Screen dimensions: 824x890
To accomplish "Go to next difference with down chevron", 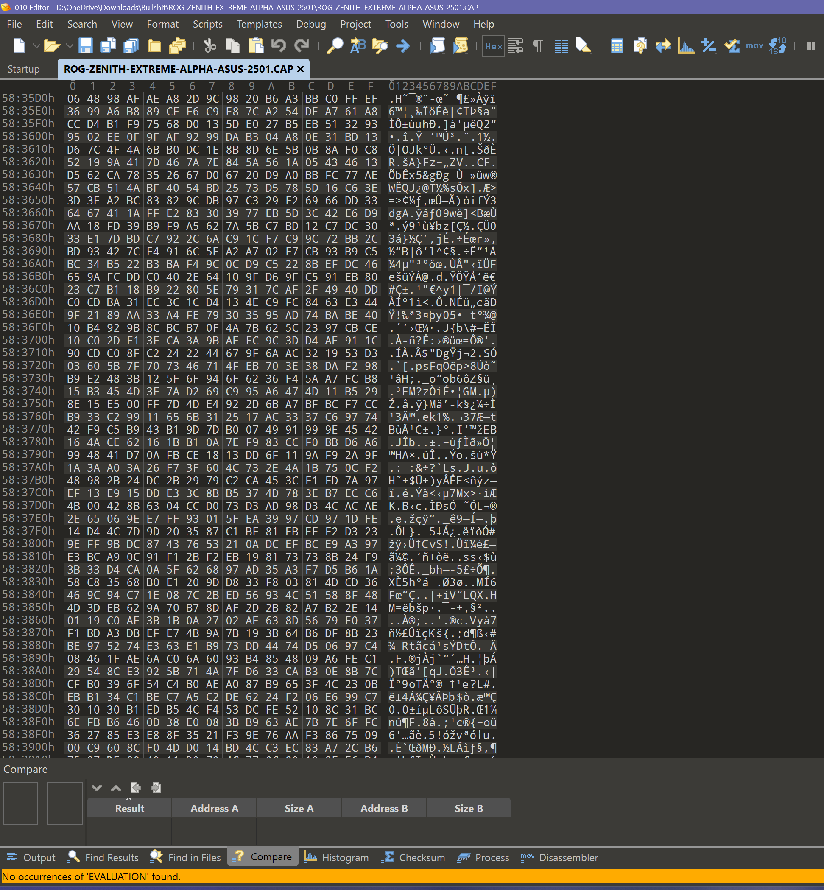I will click(96, 788).
